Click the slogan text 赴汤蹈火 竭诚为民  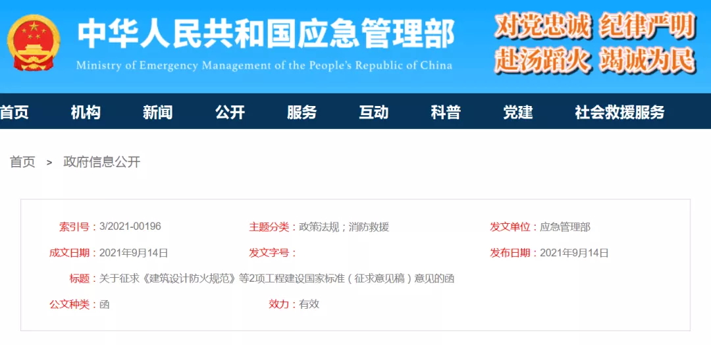point(595,61)
